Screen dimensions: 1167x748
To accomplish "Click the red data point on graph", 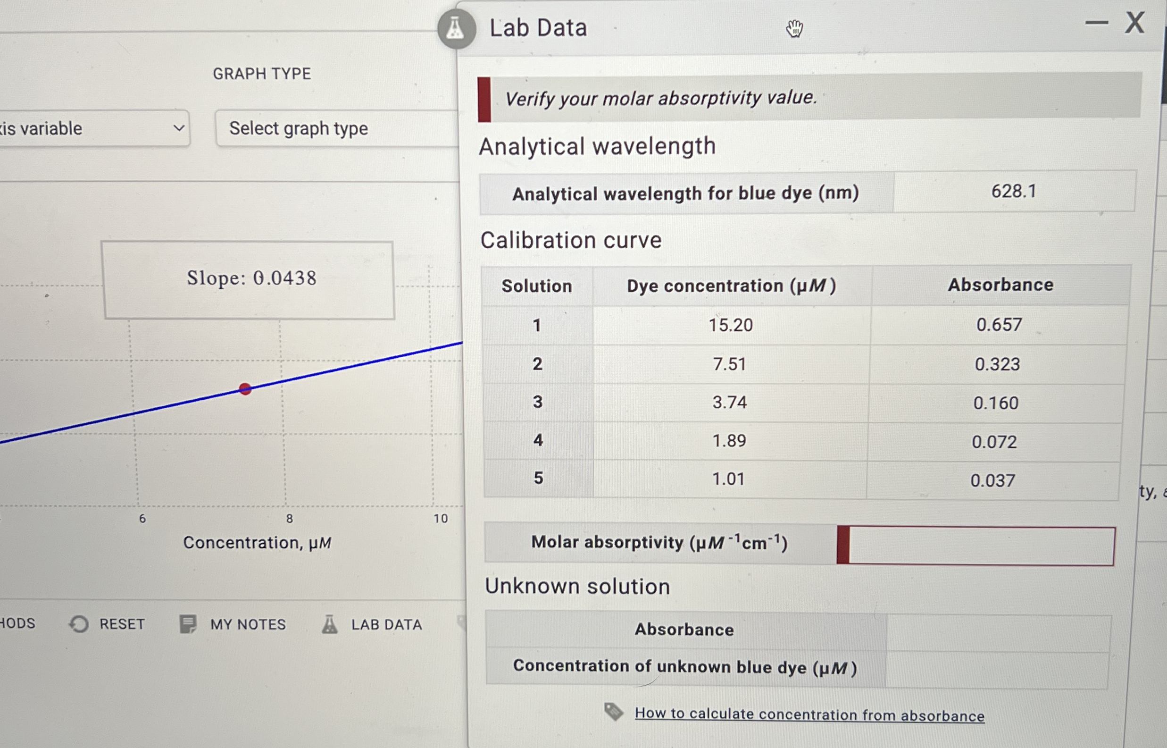I will (x=245, y=389).
